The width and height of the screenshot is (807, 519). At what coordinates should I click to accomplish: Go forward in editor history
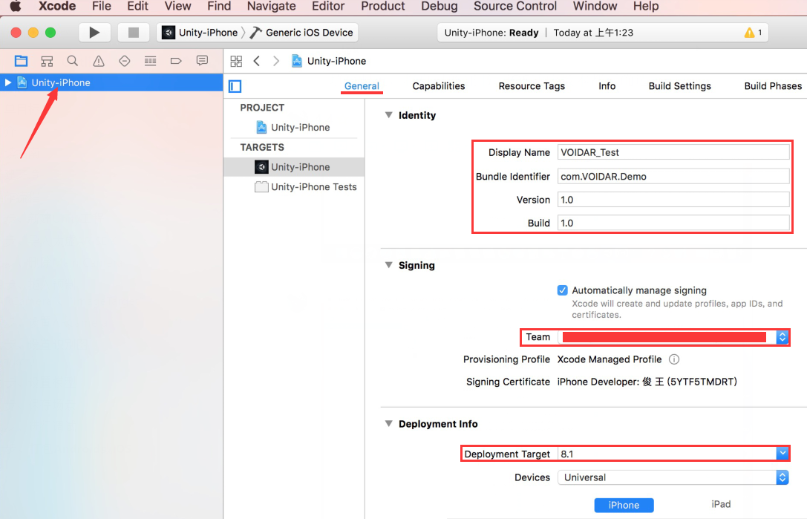click(x=276, y=61)
